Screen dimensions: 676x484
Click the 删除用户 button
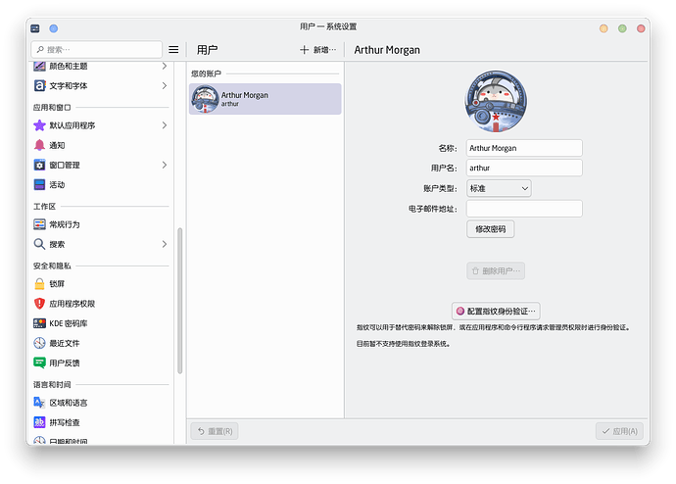[x=496, y=271]
